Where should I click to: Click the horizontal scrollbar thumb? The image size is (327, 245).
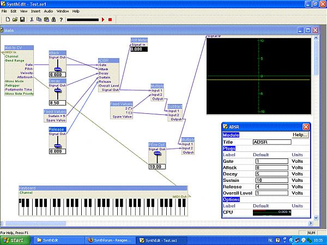pyautogui.click(x=35, y=223)
